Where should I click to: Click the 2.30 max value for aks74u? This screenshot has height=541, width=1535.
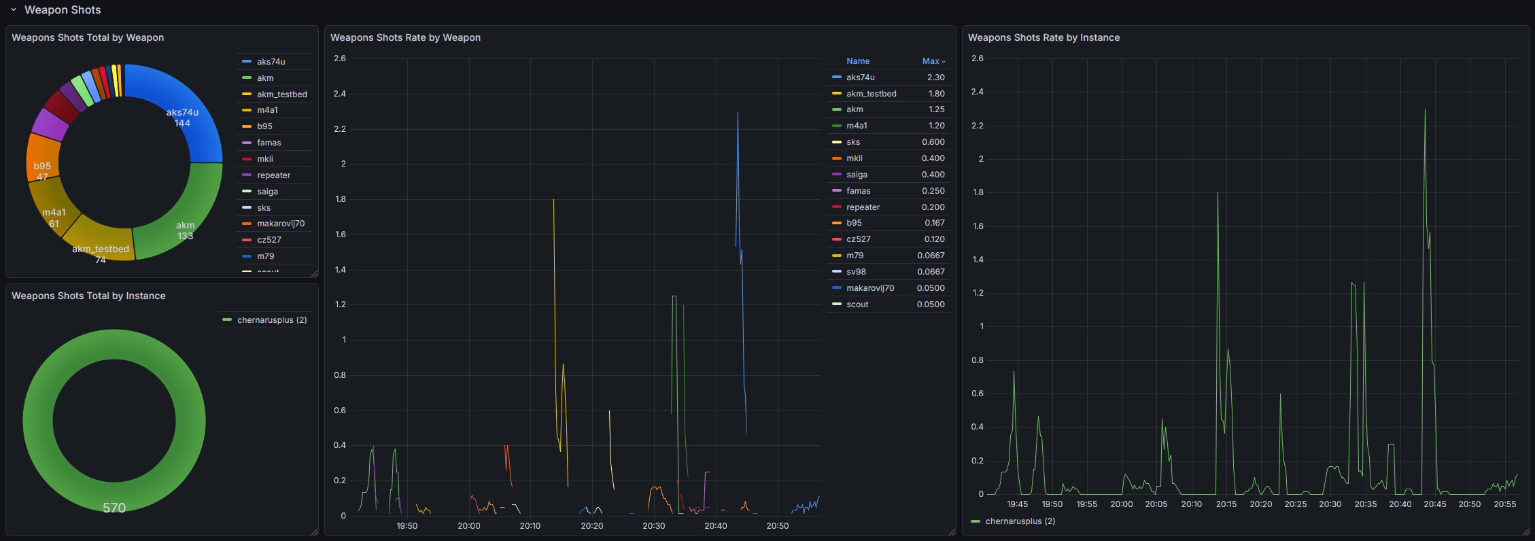936,77
